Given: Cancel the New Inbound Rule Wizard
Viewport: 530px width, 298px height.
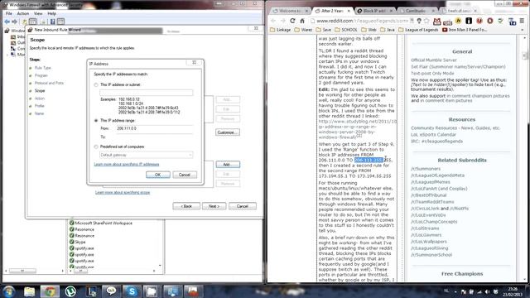Looking at the screenshot, I should click(243, 206).
